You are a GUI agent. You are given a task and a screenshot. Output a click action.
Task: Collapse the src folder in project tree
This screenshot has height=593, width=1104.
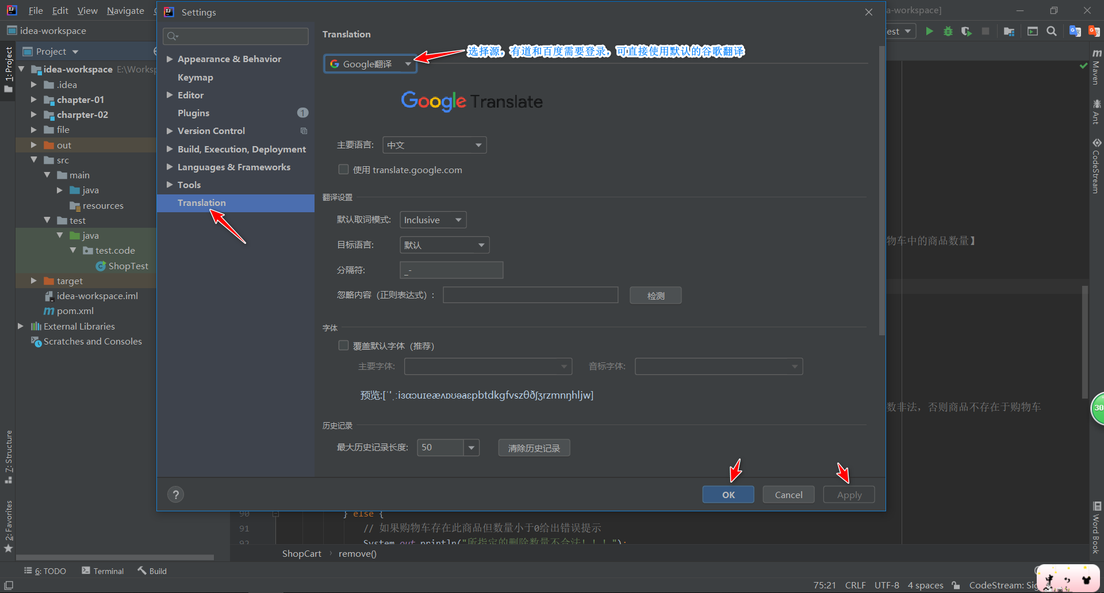34,160
